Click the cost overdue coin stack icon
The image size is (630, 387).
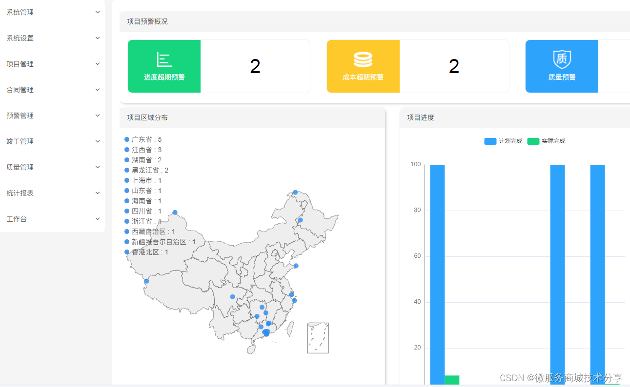pyautogui.click(x=363, y=59)
